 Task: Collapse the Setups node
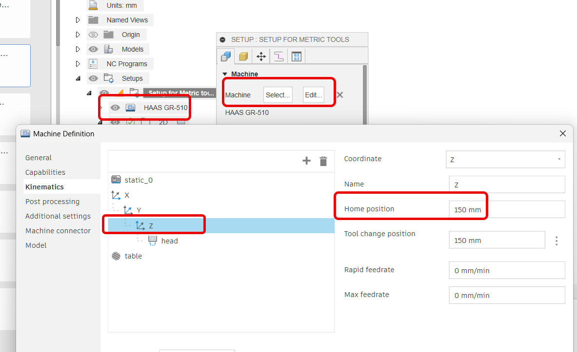(78, 78)
